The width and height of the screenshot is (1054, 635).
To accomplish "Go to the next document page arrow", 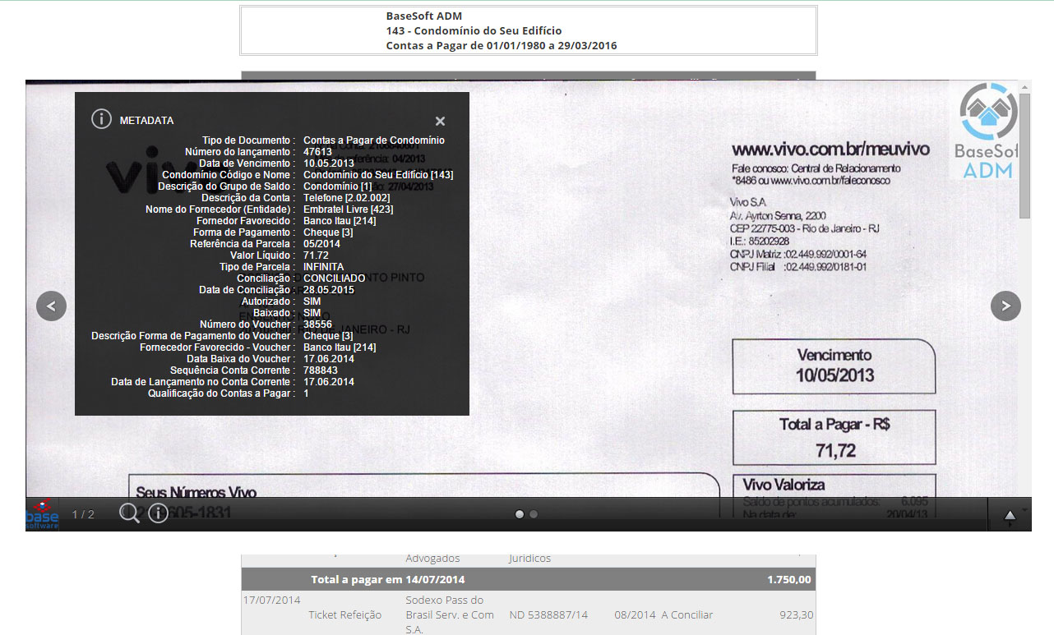I will 1005,306.
